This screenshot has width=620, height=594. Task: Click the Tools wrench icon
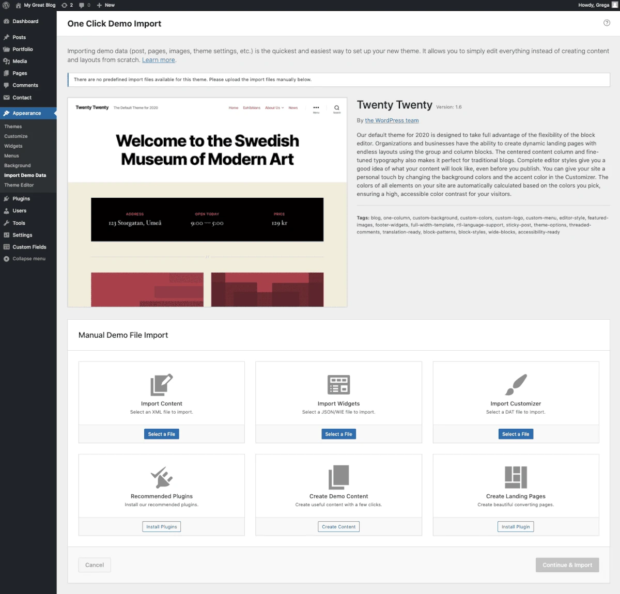(7, 223)
